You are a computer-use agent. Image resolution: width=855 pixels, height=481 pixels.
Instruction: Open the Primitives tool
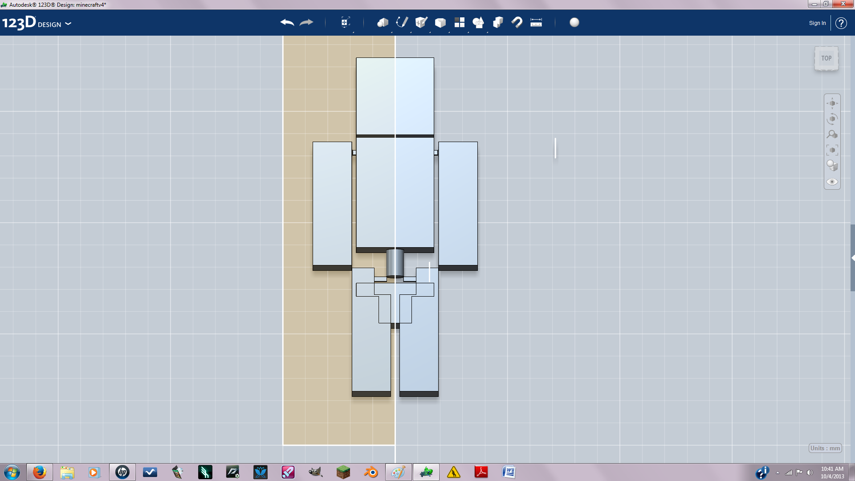[383, 22]
